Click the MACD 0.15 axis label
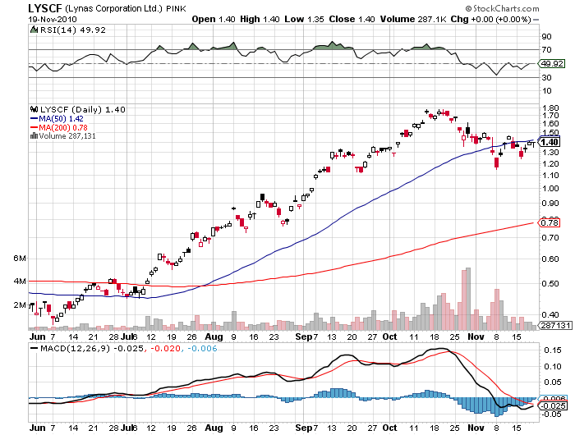This screenshot has height=435, width=575. [552, 350]
